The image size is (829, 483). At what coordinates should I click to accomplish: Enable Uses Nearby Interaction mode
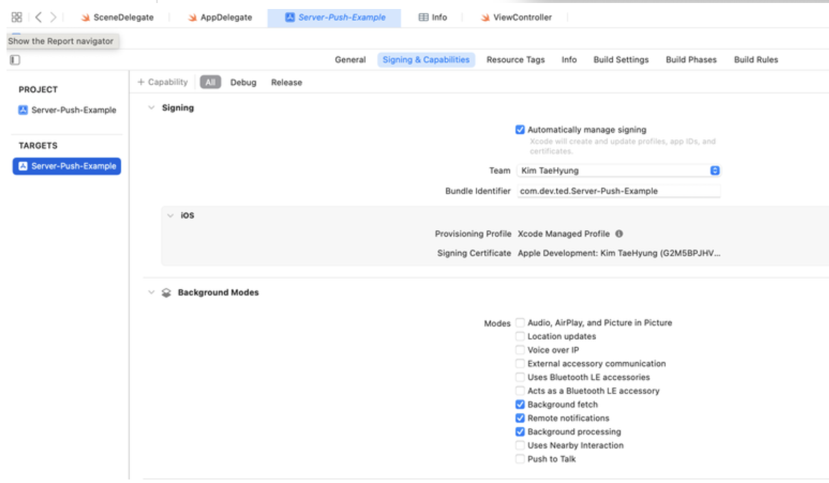coord(520,445)
